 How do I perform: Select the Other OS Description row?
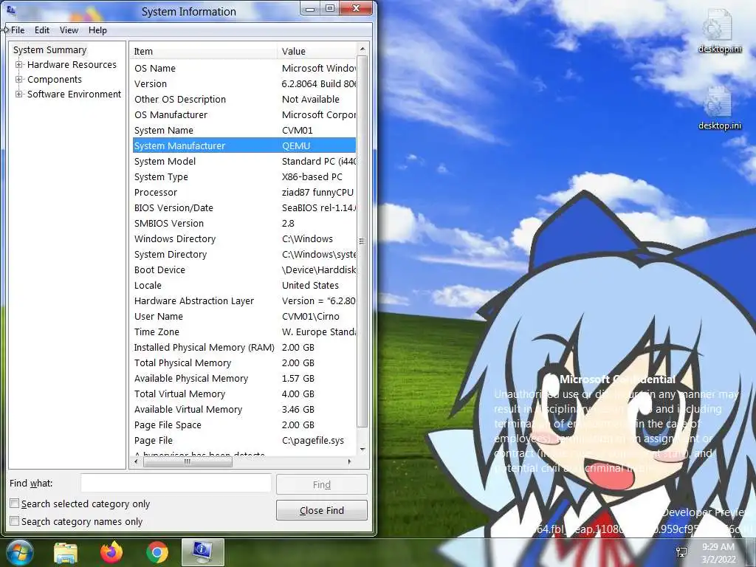coord(244,99)
